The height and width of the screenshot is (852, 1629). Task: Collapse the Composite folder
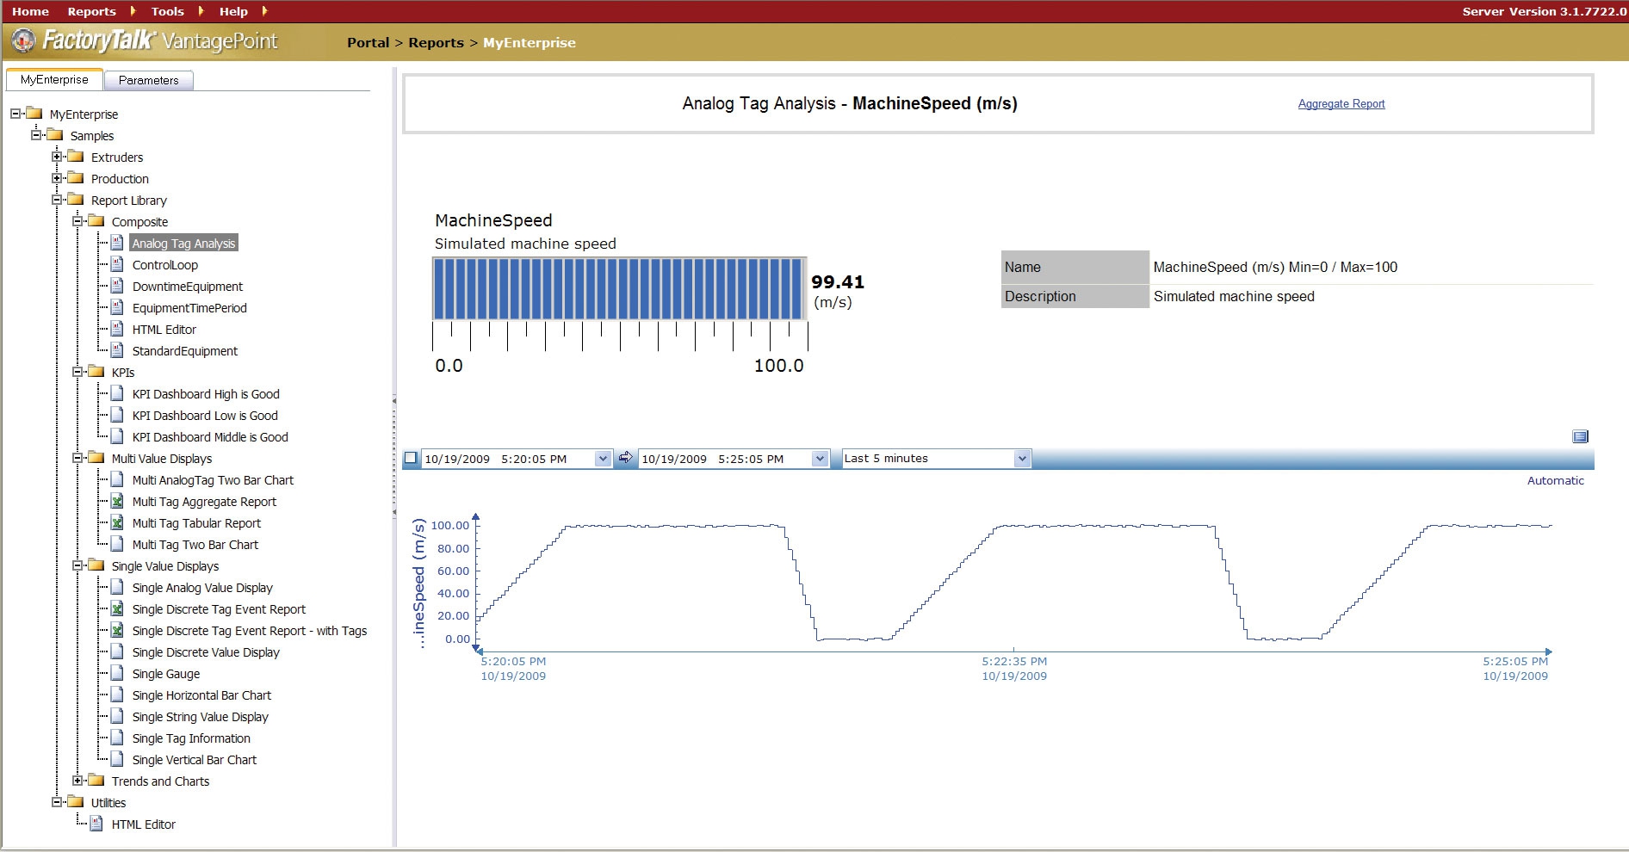click(x=77, y=221)
